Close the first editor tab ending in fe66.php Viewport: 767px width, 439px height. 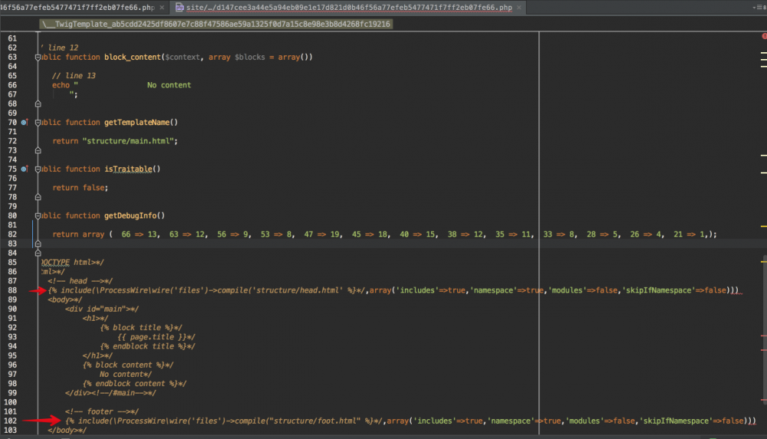click(x=161, y=8)
